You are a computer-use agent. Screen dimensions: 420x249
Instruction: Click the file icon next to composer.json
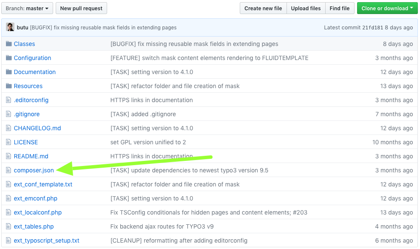point(9,170)
